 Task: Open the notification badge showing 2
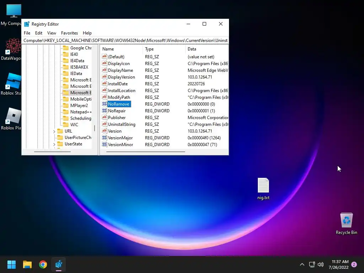[x=354, y=264]
